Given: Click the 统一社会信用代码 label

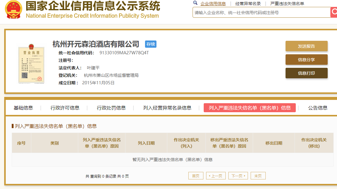Looking at the screenshot, I should [76, 53].
